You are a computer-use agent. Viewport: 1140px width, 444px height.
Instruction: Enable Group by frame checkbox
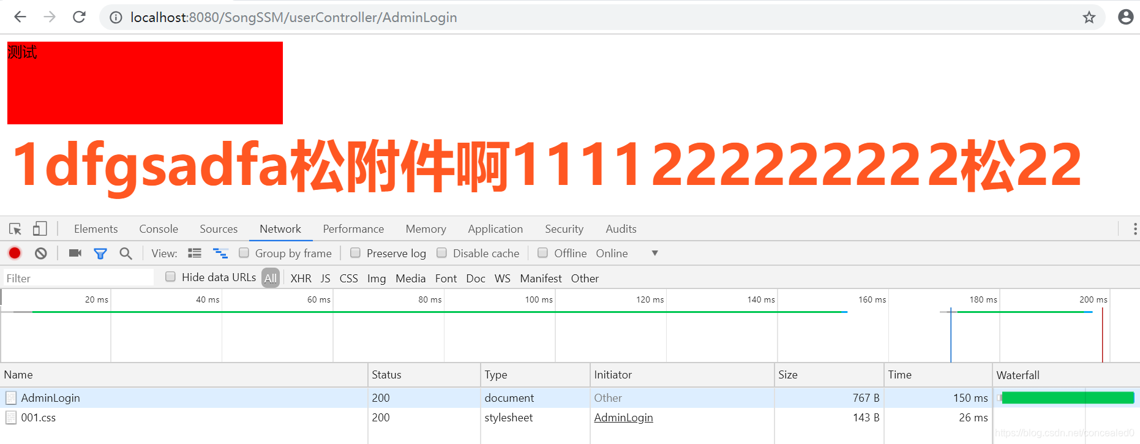click(244, 252)
